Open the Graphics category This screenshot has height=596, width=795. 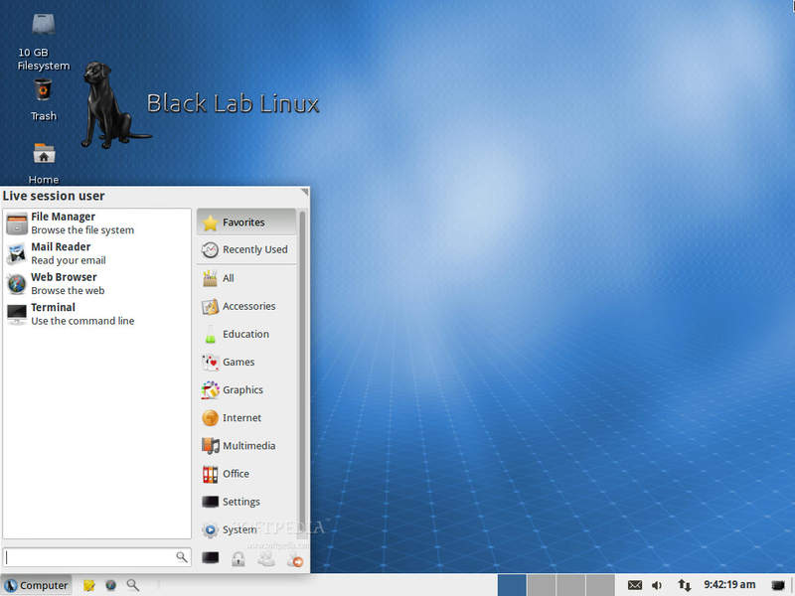click(246, 389)
